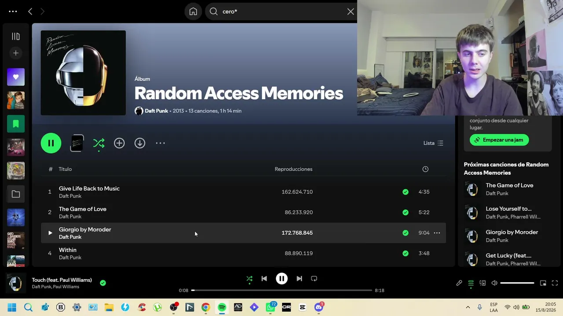
Task: Open the miniplayer from the player bar
Action: [x=543, y=283]
